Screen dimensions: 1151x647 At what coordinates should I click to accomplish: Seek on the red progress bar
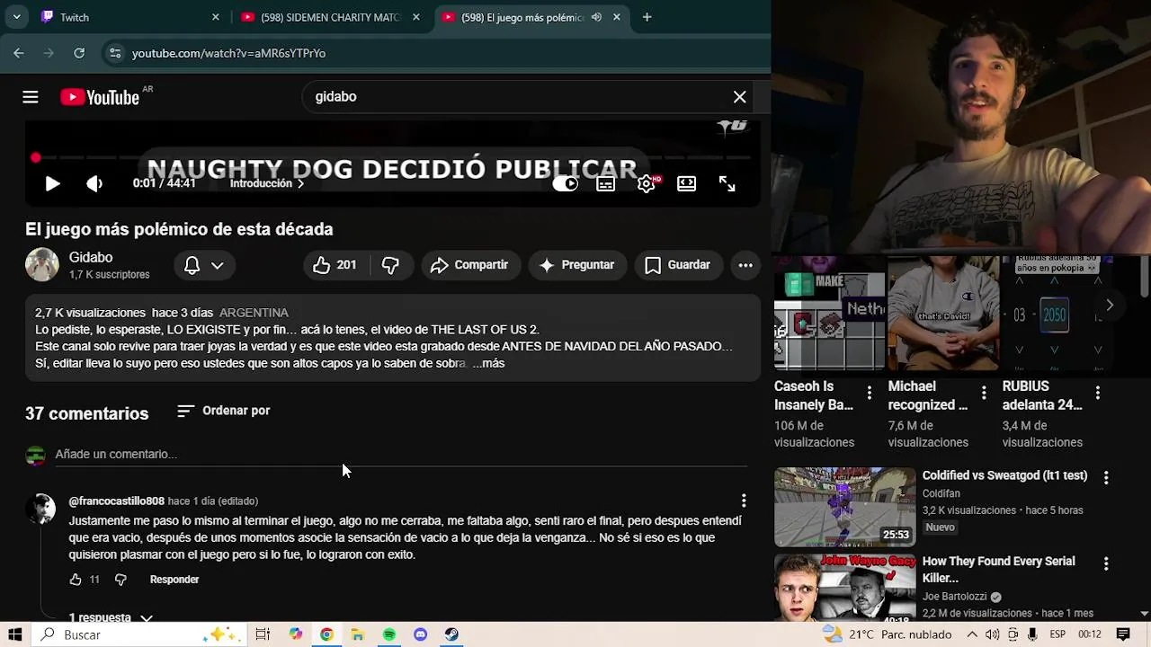(x=393, y=157)
